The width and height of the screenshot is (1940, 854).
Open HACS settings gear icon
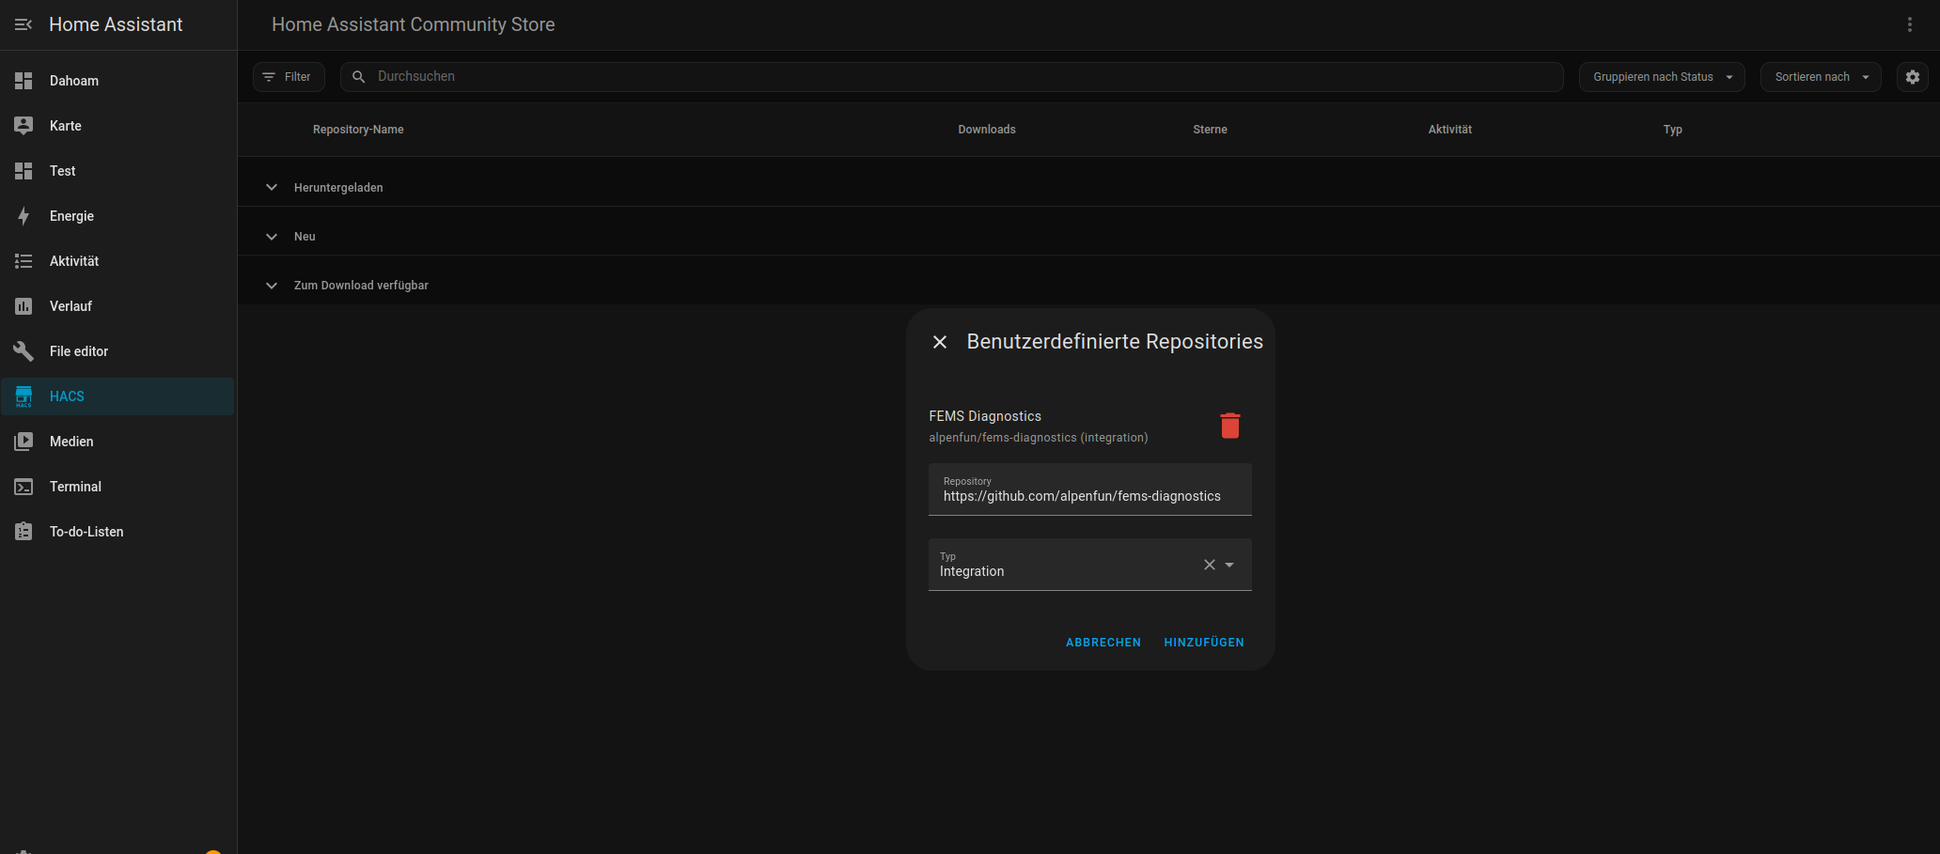pos(1913,77)
